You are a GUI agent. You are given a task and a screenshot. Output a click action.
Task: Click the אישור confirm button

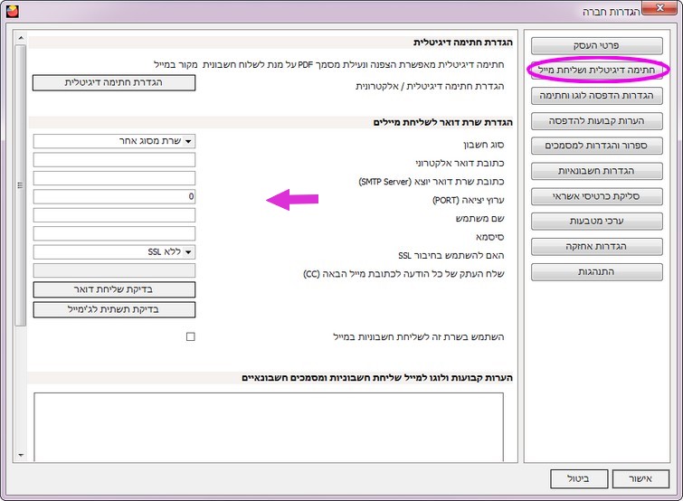point(640,478)
